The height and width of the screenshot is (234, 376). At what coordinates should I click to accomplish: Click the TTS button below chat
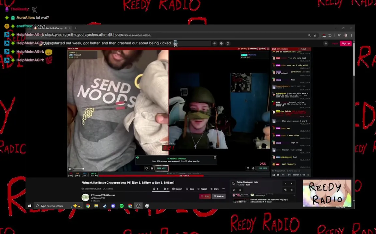click(x=283, y=175)
